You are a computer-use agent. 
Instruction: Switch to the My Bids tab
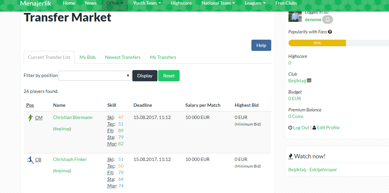(x=88, y=57)
